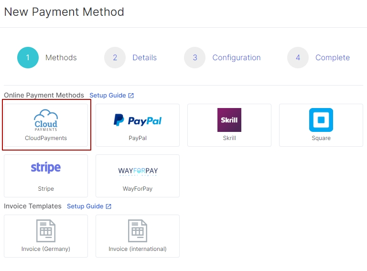Pick the purple Skrill logo

229,120
